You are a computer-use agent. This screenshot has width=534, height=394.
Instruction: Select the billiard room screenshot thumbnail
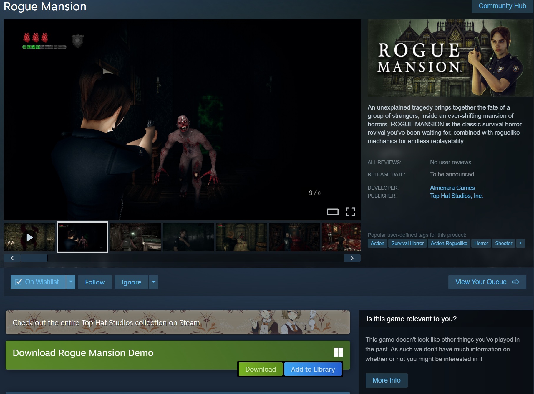[x=135, y=237]
